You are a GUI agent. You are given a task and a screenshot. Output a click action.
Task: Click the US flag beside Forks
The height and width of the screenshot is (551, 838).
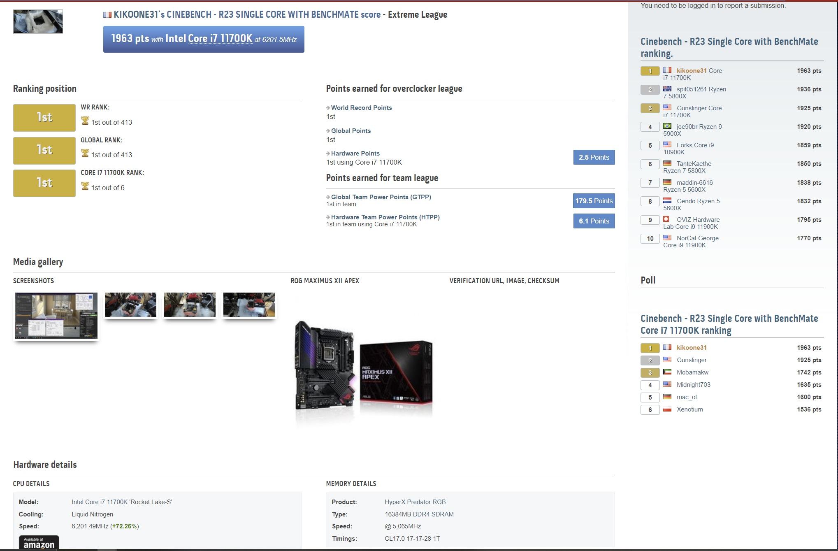[x=667, y=144]
